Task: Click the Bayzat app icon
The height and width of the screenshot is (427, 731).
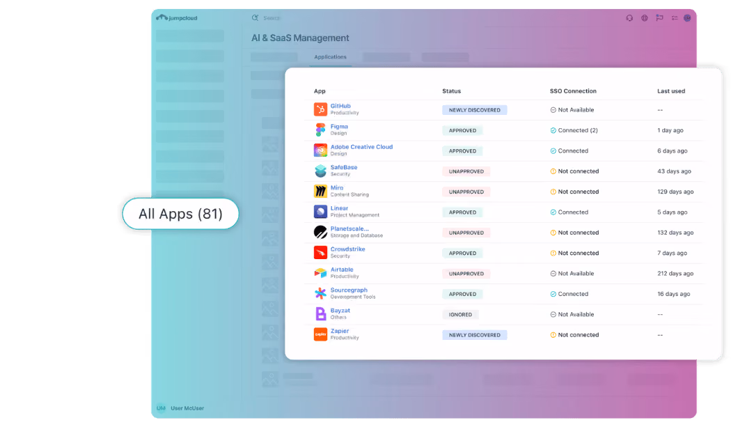Action: pos(320,314)
